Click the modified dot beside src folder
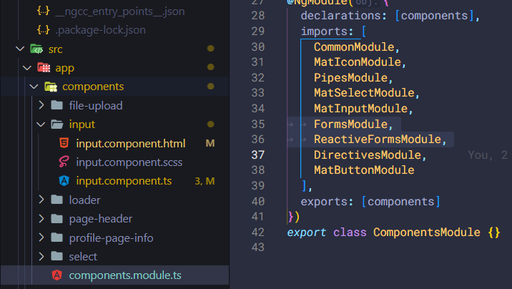 [x=211, y=49]
